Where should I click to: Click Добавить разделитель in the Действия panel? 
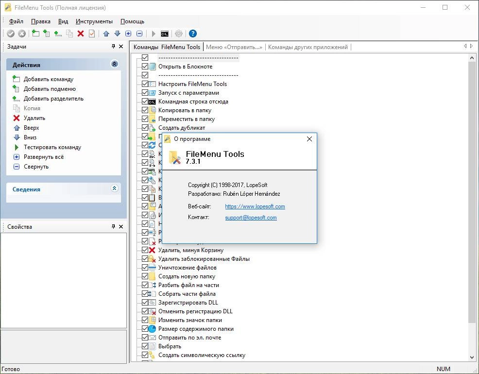53,99
